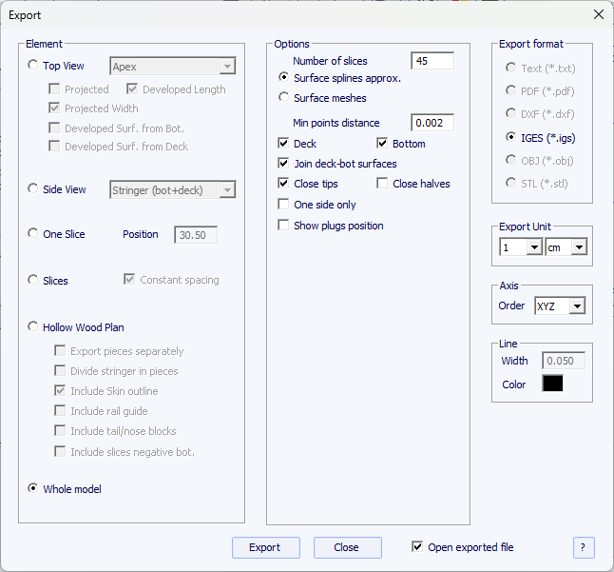Viewport: 614px width, 572px height.
Task: Click the Number of slices field
Action: point(432,61)
